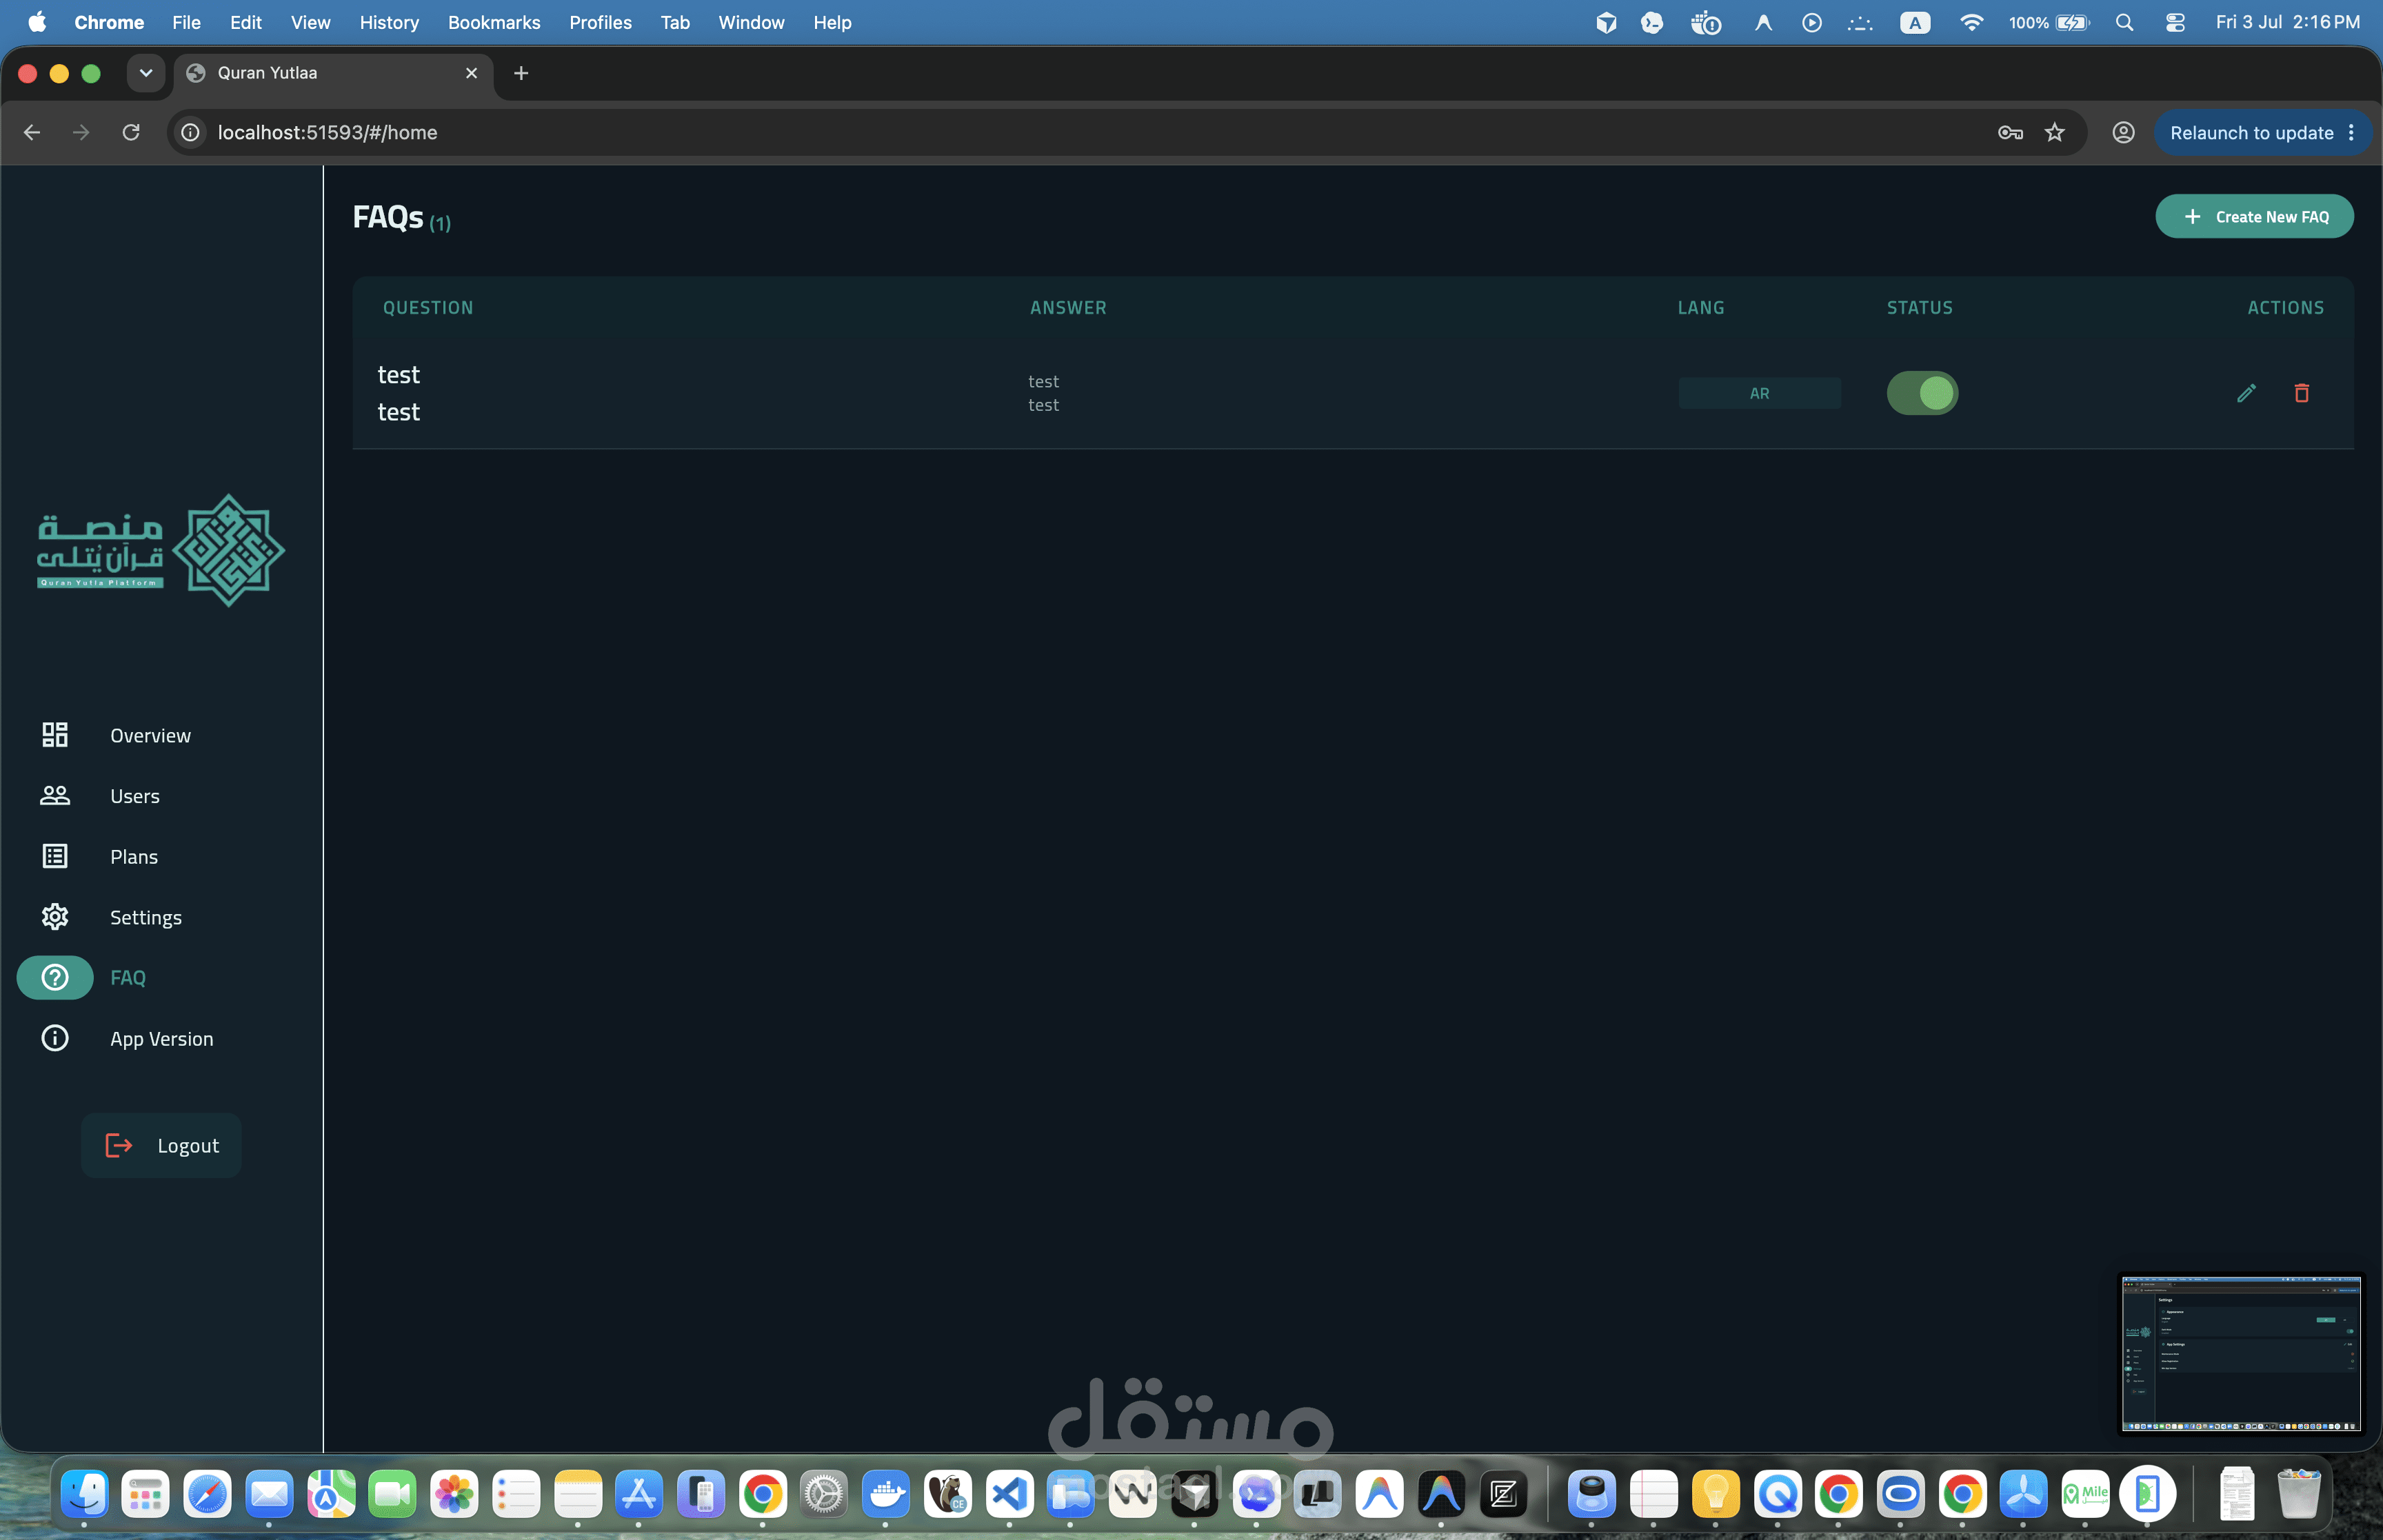The image size is (2383, 1540).
Task: Open Chrome's three-dot menu
Action: point(2351,132)
